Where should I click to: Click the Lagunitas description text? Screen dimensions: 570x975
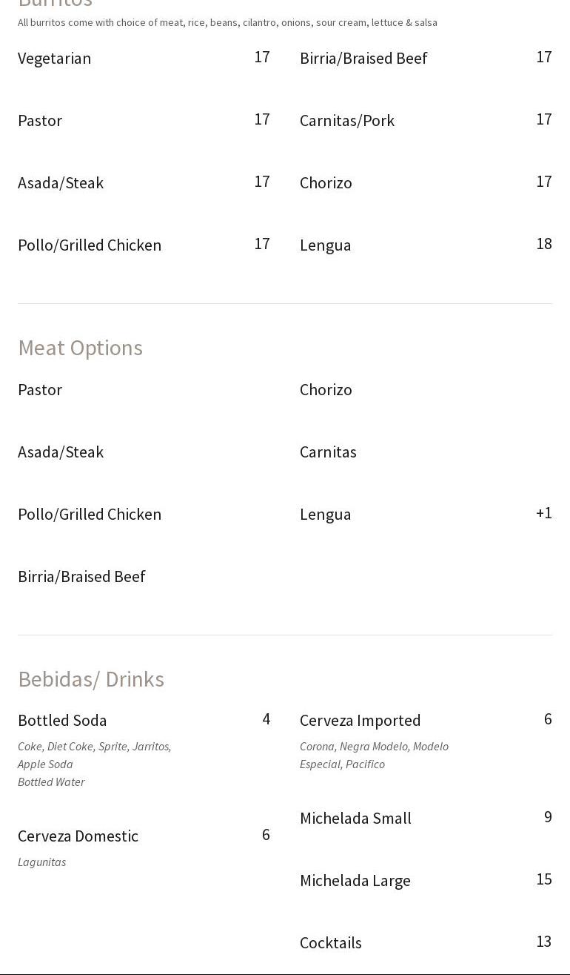(42, 862)
